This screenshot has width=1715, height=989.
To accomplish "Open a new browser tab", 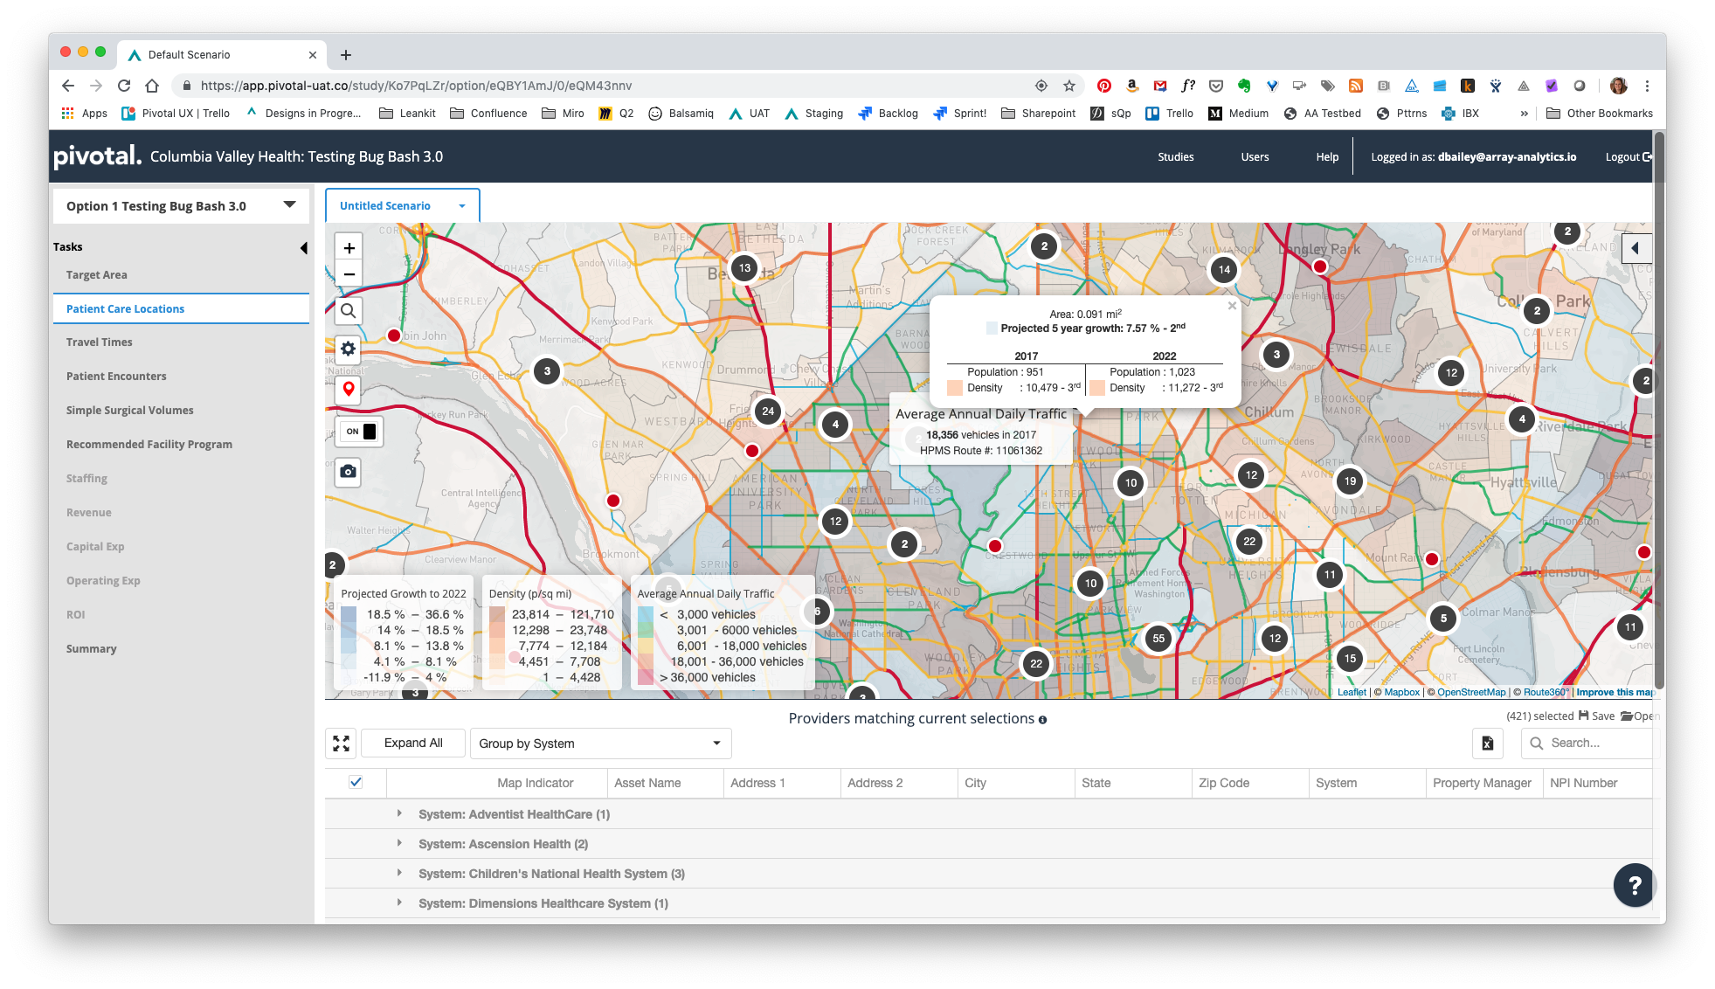I will click(x=346, y=55).
